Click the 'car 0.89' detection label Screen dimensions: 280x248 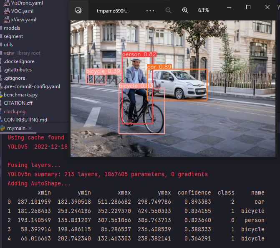(x=159, y=67)
